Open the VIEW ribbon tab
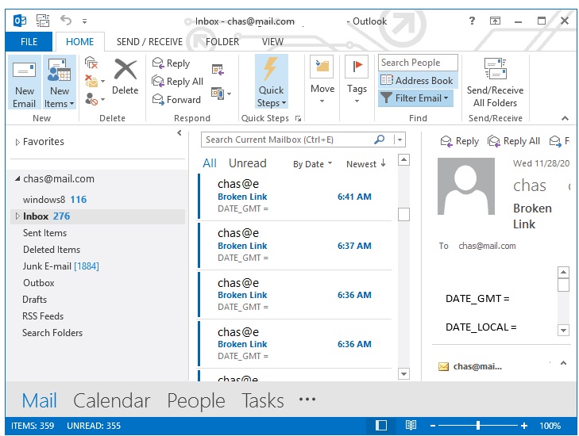This screenshot has height=436, width=579. coord(272,42)
